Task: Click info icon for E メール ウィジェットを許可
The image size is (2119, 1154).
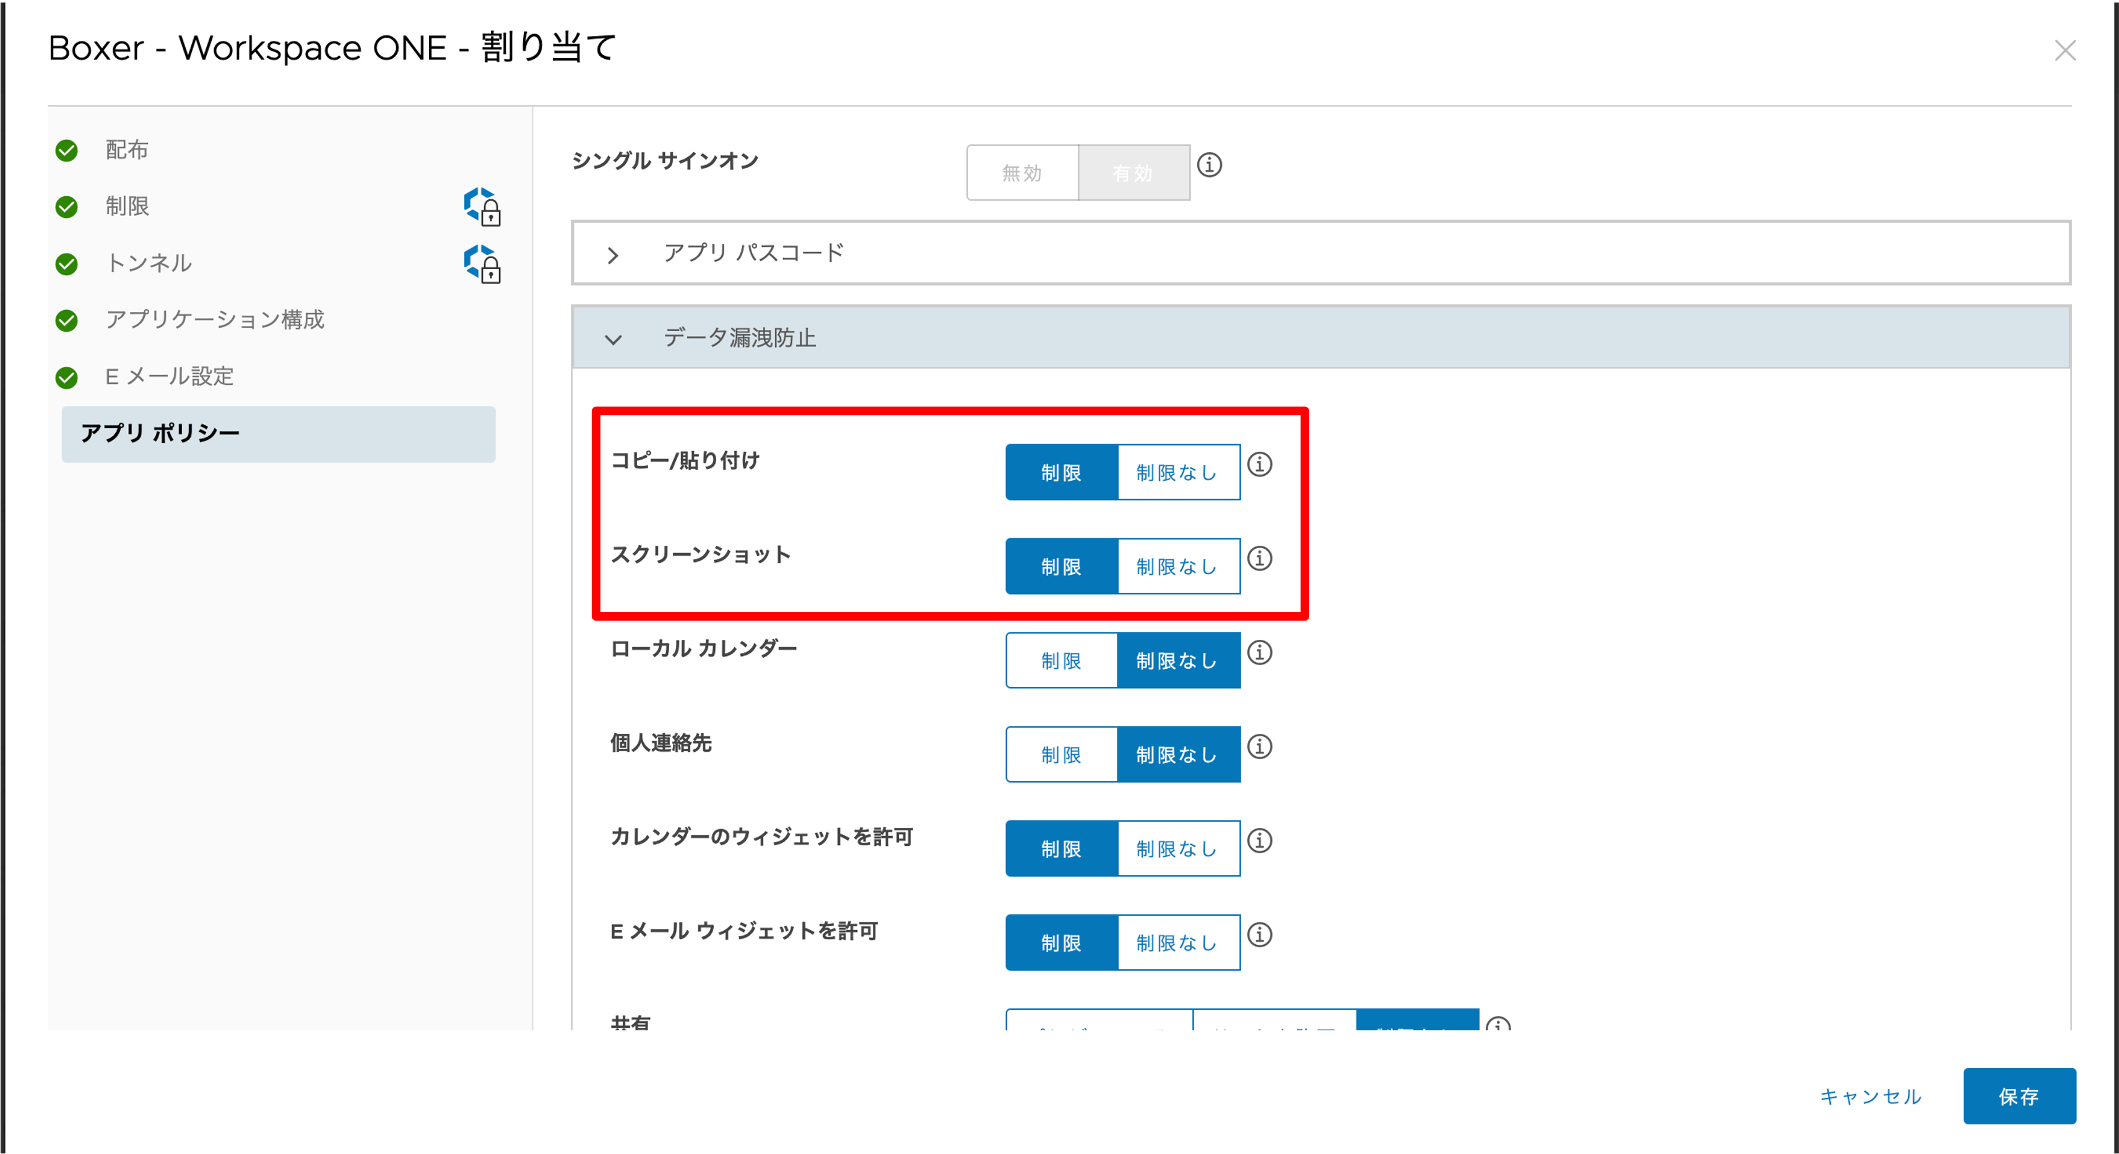Action: [1259, 936]
